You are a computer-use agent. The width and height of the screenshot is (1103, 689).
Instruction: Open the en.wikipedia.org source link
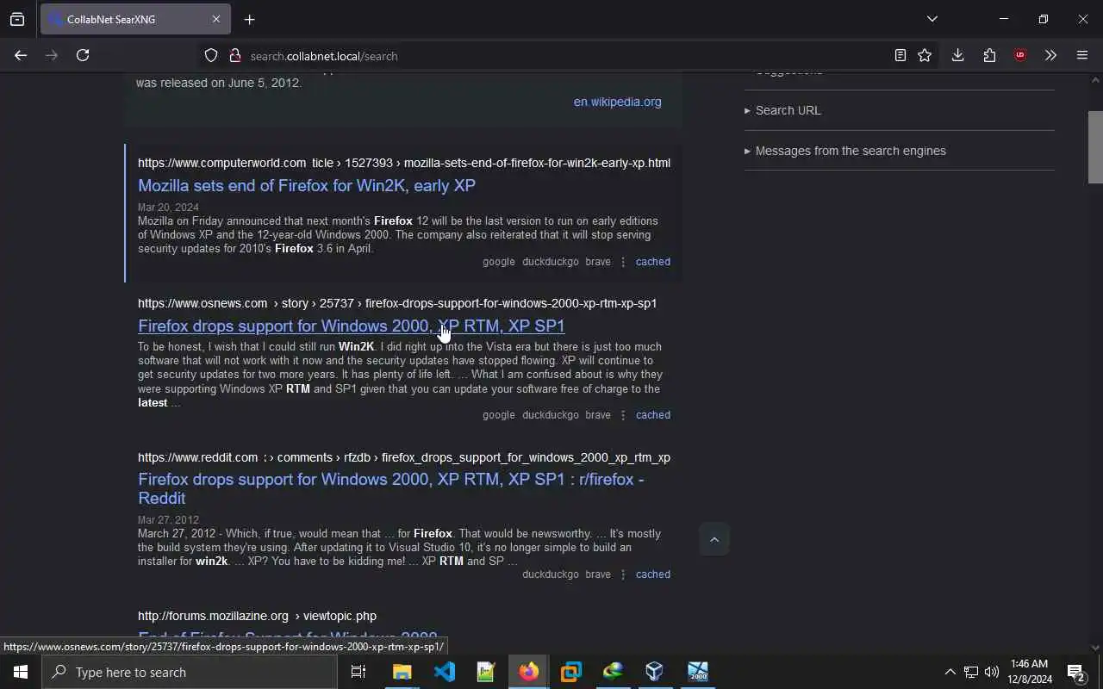pyautogui.click(x=618, y=102)
